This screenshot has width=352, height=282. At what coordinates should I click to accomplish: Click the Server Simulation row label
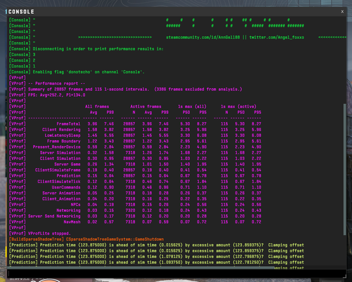(x=60, y=153)
